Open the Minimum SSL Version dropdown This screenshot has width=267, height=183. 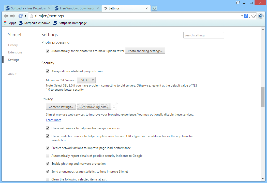pyautogui.click(x=86, y=80)
